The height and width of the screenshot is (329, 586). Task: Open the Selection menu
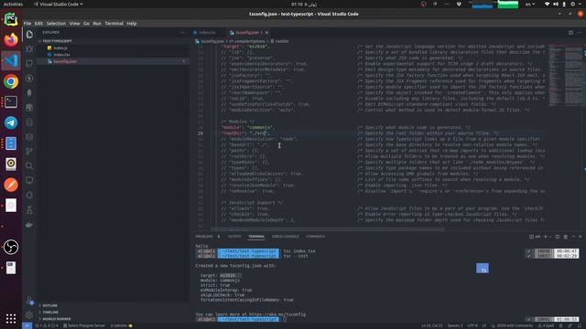(56, 24)
